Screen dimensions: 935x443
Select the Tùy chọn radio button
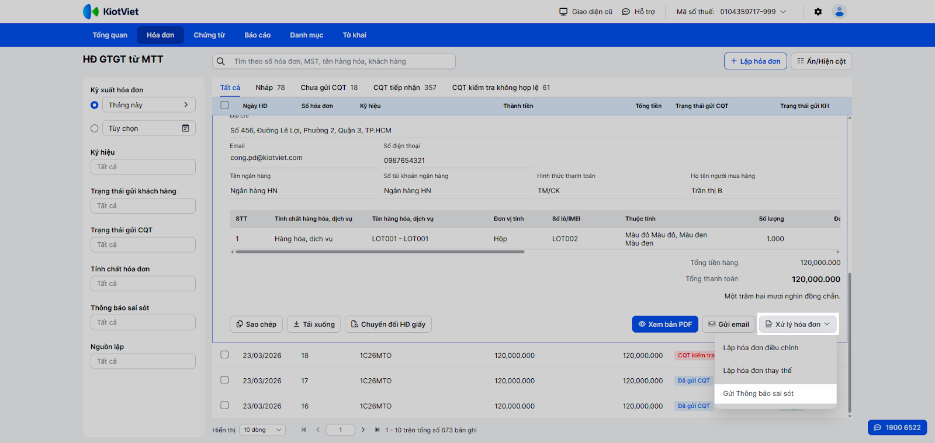pos(95,128)
